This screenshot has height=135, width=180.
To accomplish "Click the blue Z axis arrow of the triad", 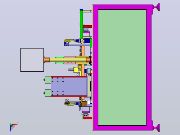I will point(10,128).
